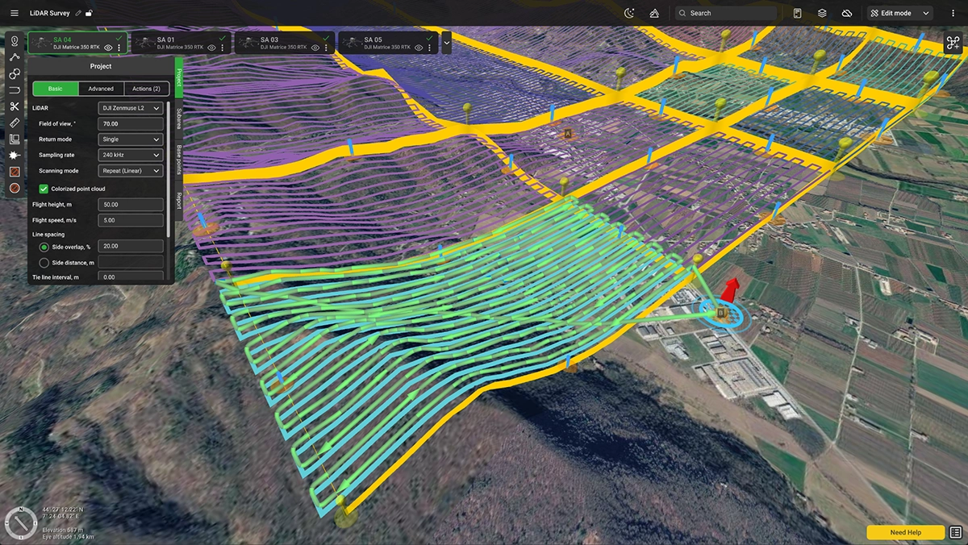Open Base points vertical side tab
This screenshot has height=545, width=968.
coord(179,160)
